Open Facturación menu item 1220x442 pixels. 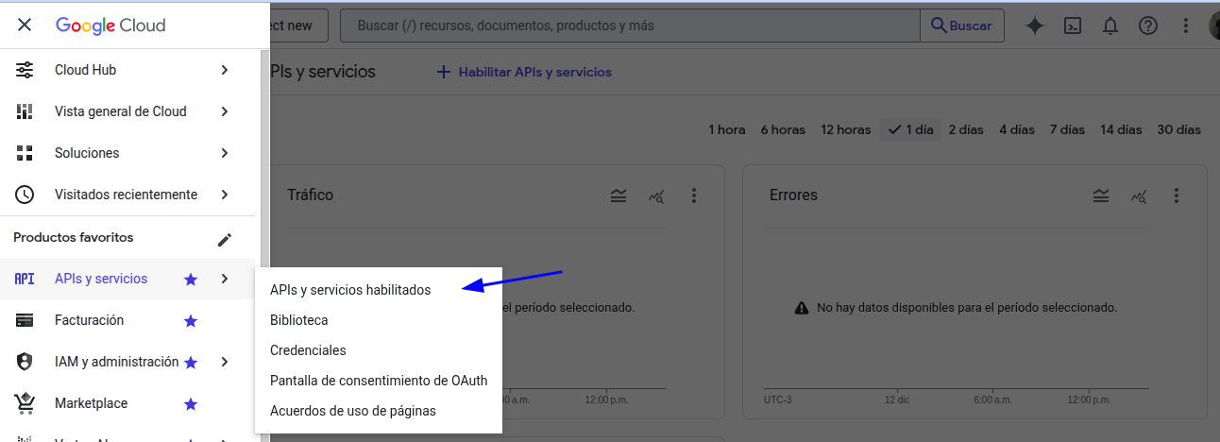pos(127,320)
